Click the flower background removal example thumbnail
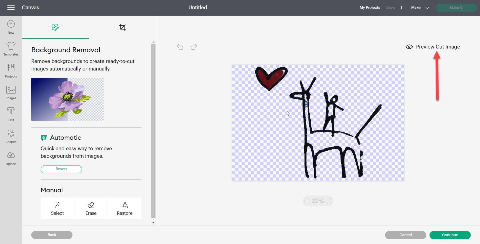480x244 pixels. click(67, 99)
